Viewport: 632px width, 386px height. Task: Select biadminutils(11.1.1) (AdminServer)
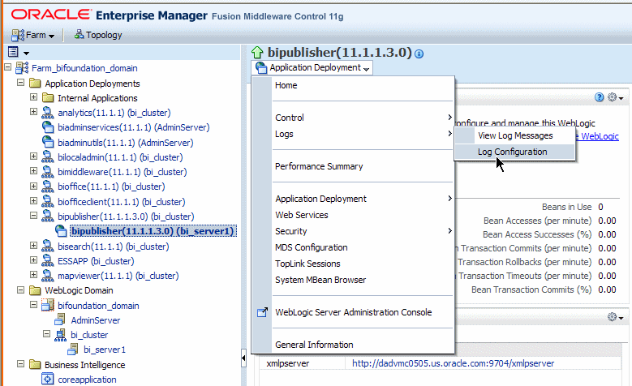coord(126,143)
